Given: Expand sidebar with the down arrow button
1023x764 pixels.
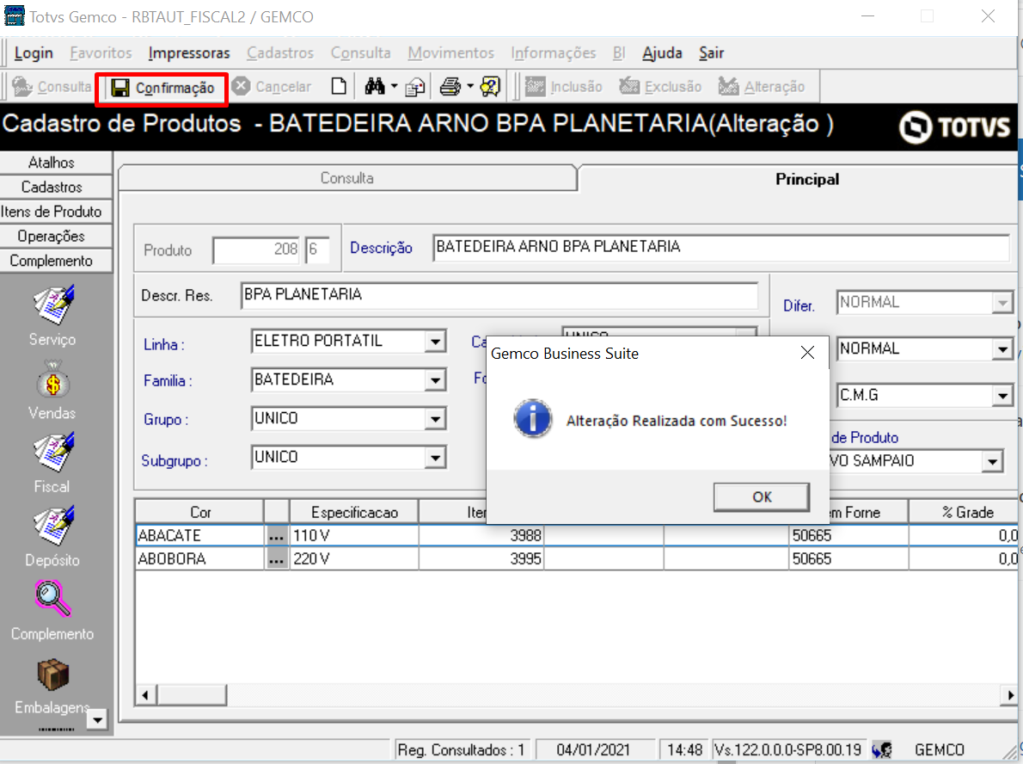Looking at the screenshot, I should pos(97,719).
